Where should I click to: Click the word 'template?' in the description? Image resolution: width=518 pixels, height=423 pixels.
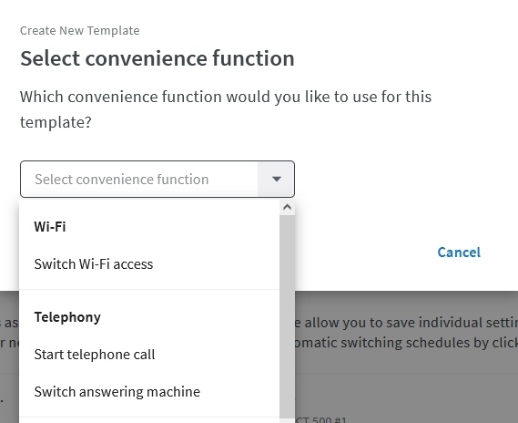coord(56,122)
